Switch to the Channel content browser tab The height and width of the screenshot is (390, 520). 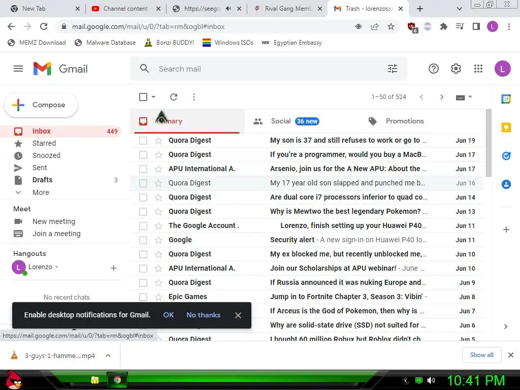tap(125, 9)
